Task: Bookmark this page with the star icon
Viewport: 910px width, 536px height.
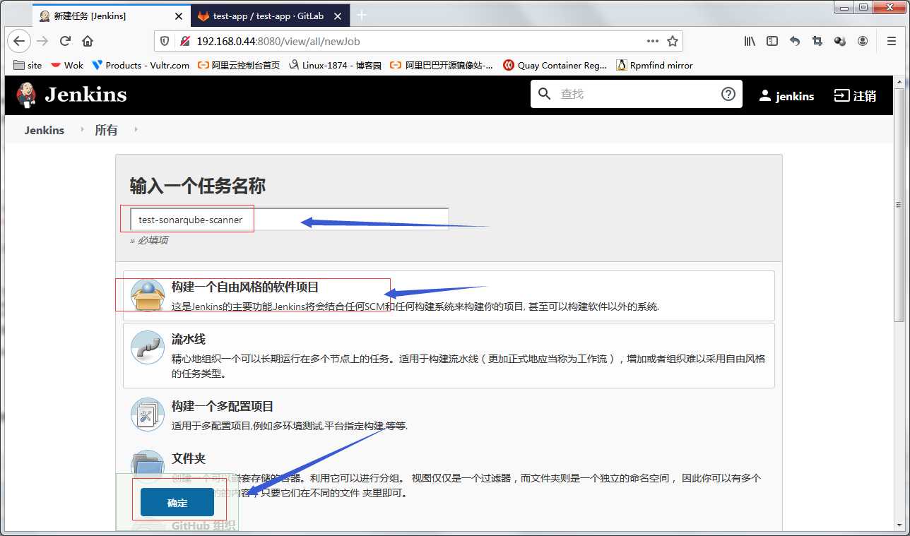Action: (673, 41)
